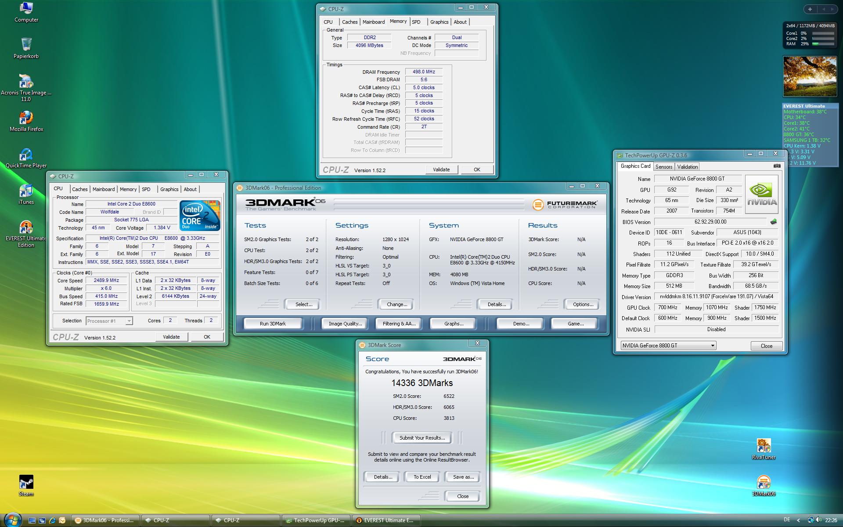Open the Computer desktop icon
The image size is (843, 527).
pyautogui.click(x=26, y=12)
